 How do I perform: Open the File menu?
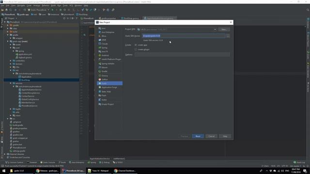point(2,5)
